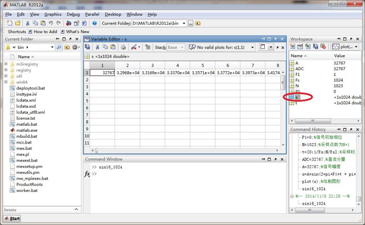Click the Paste icon in Variable Editor toolbar
Screen dimensions: 365x225
click(113, 47)
